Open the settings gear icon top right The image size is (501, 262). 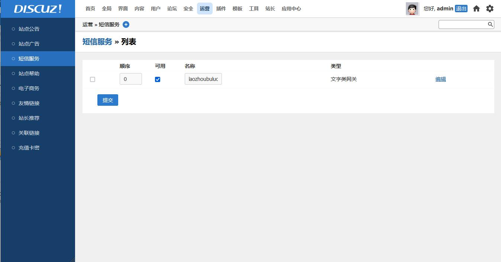[x=489, y=8]
